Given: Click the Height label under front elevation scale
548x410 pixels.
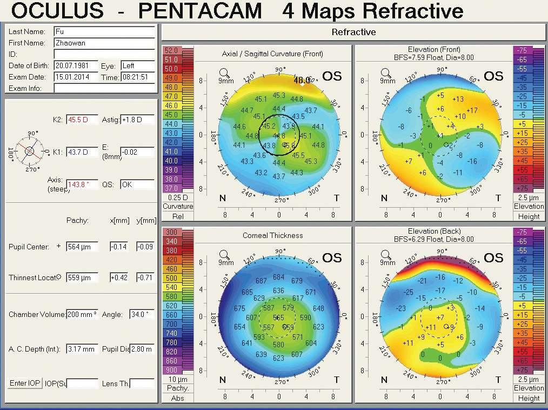Looking at the screenshot, I should pyautogui.click(x=529, y=216).
